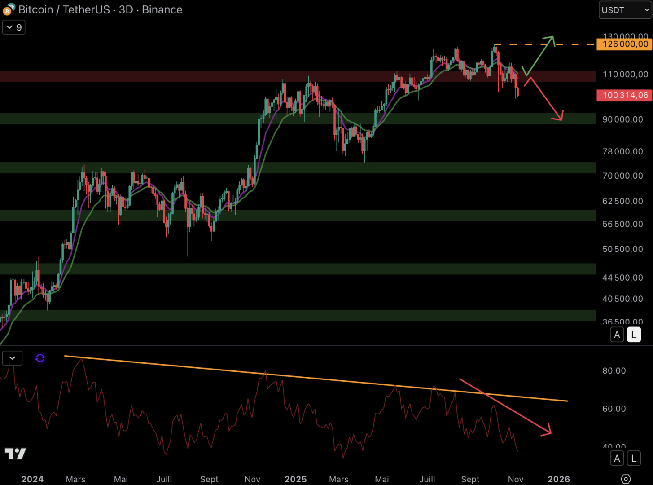The width and height of the screenshot is (653, 485).
Task: Open the USDT currency dropdown
Action: 625,10
